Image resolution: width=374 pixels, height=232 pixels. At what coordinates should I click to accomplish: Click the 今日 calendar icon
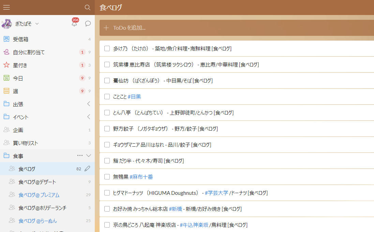coord(6,78)
